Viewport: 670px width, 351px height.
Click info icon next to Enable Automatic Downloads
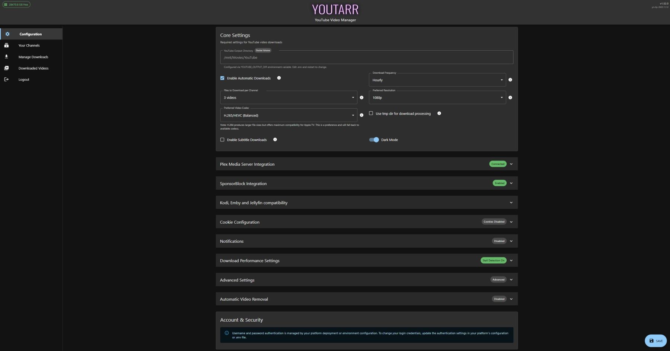279,78
